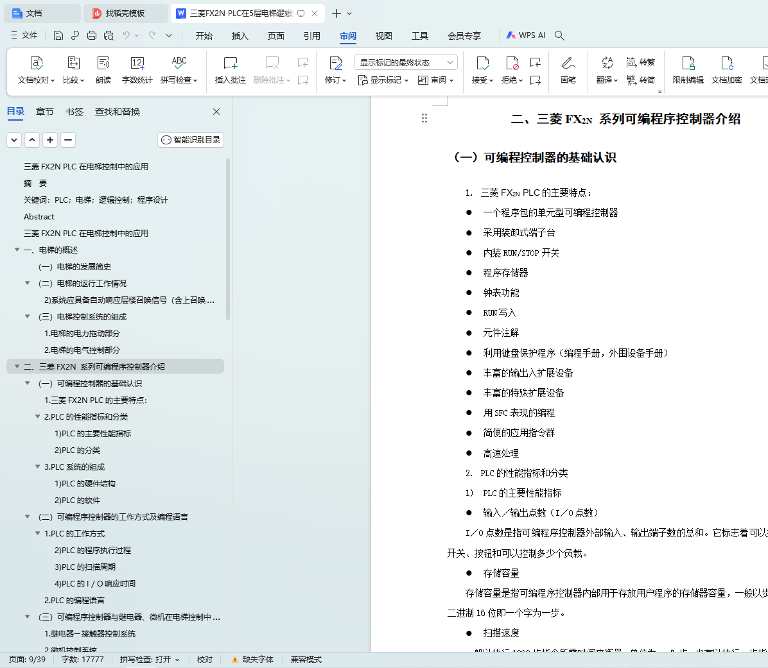Screen dimensions: 768x668
Task: Click 缺失字体 warning in status bar
Action: [x=253, y=659]
